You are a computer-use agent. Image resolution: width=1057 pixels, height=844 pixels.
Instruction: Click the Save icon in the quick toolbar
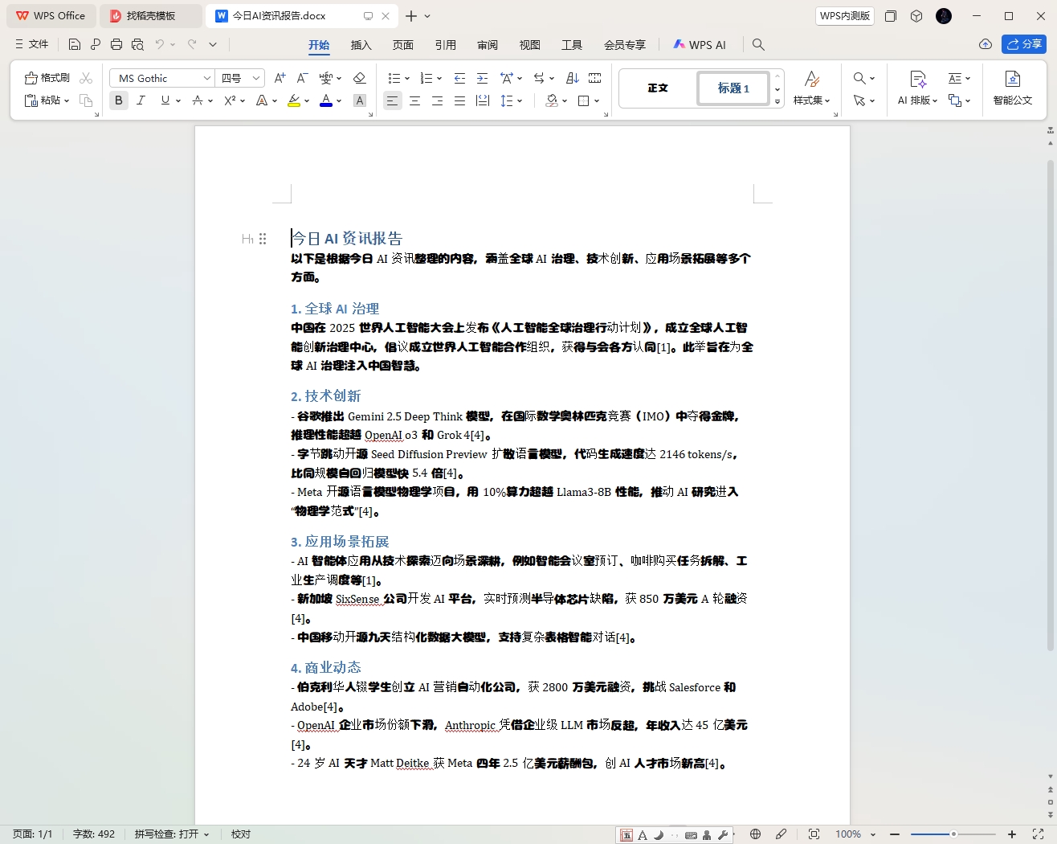coord(75,44)
